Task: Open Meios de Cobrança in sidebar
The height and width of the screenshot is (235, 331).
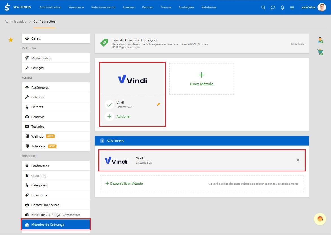Action: 56,215
